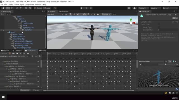
Task: Select the Hand tool
Action: pyautogui.click(x=3, y=8)
